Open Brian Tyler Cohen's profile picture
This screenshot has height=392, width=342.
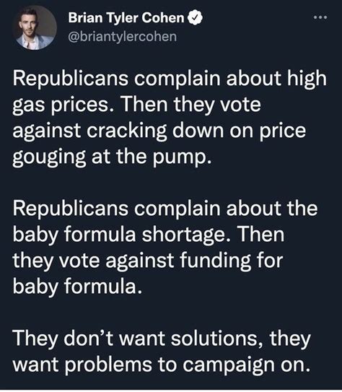(x=35, y=28)
